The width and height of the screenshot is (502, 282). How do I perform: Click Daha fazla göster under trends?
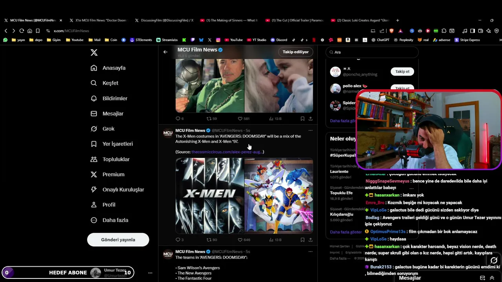coord(346,232)
